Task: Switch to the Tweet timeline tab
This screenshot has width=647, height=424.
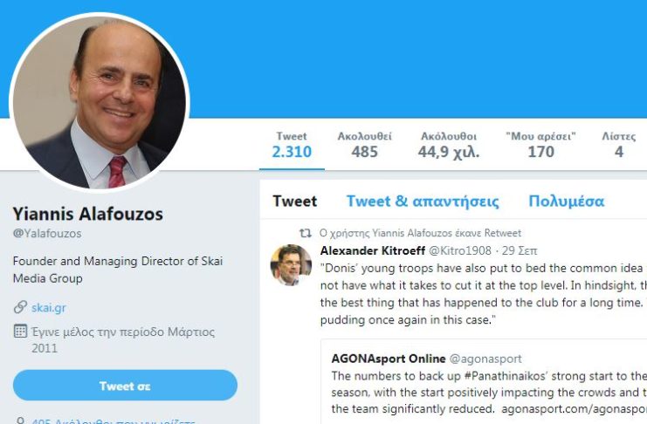Action: [x=294, y=202]
